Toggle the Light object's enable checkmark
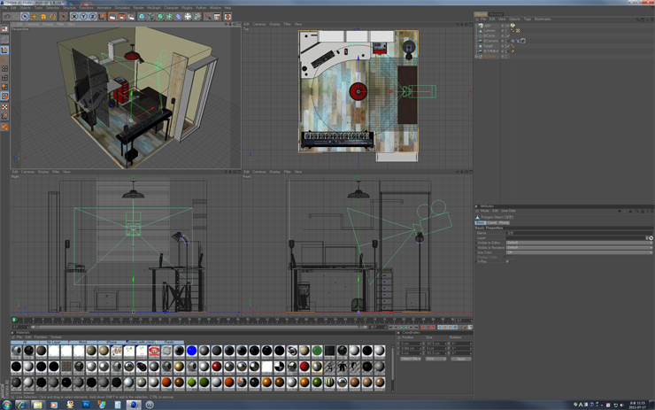This screenshot has height=410, width=655. click(x=508, y=26)
